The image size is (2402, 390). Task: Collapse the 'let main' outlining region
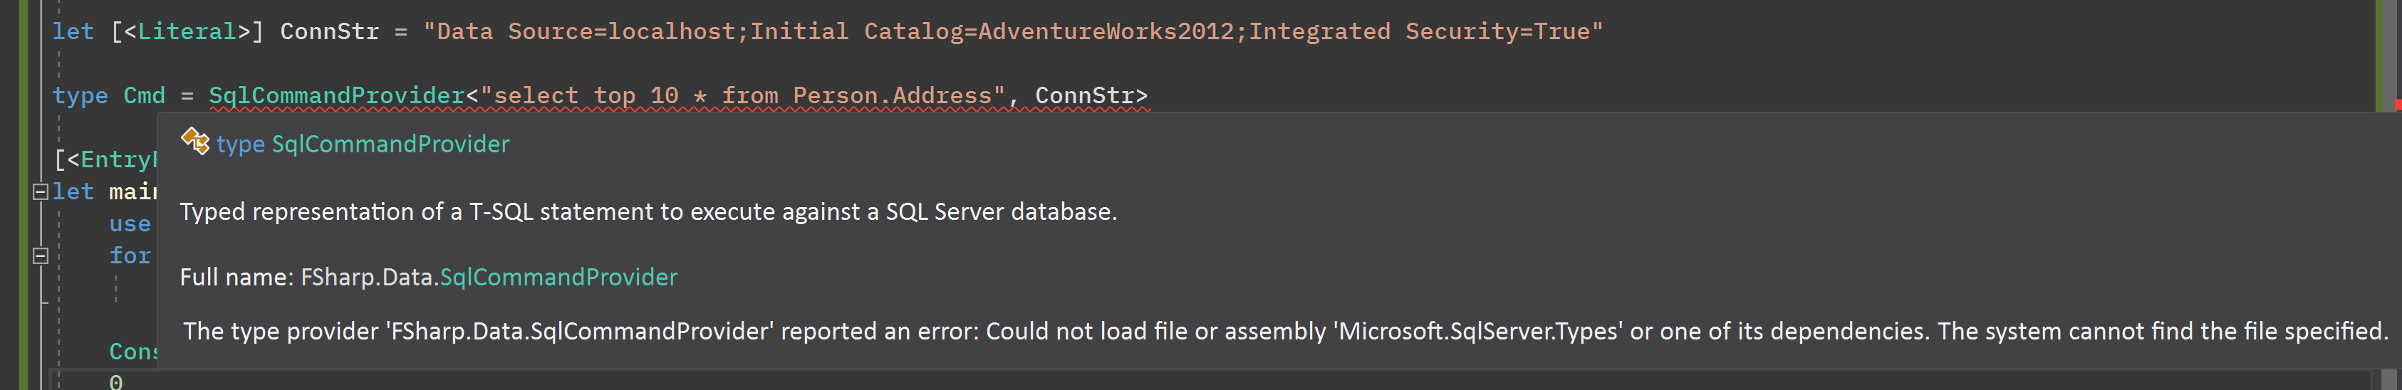pyautogui.click(x=40, y=191)
